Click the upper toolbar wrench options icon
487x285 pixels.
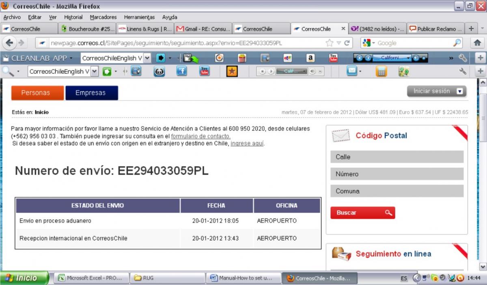click(463, 58)
